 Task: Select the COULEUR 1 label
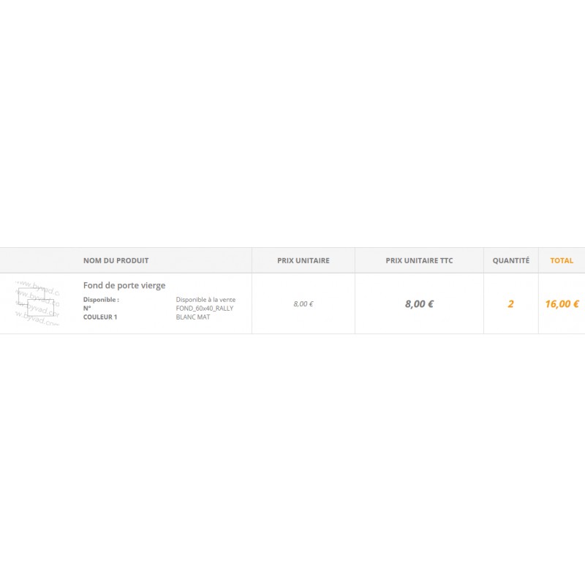coord(100,317)
